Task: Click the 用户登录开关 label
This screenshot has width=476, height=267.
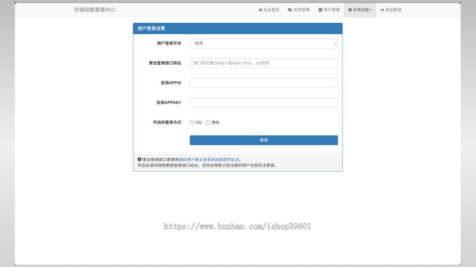Action: (169, 44)
